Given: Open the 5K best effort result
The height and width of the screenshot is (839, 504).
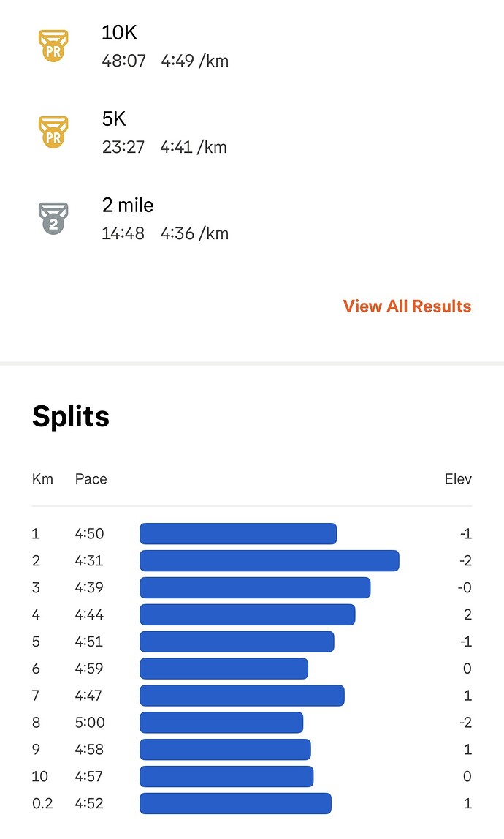Looking at the screenshot, I should point(164,132).
